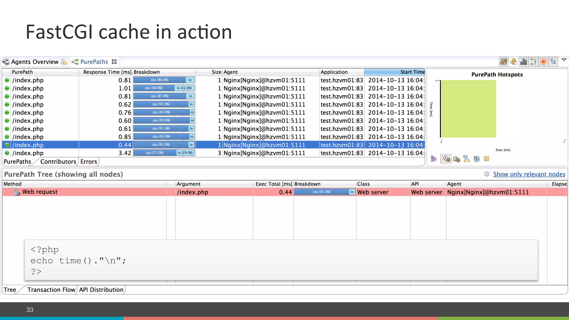Click the network hierarchy hotspot icon
The height and width of the screenshot is (320, 569).
466,159
